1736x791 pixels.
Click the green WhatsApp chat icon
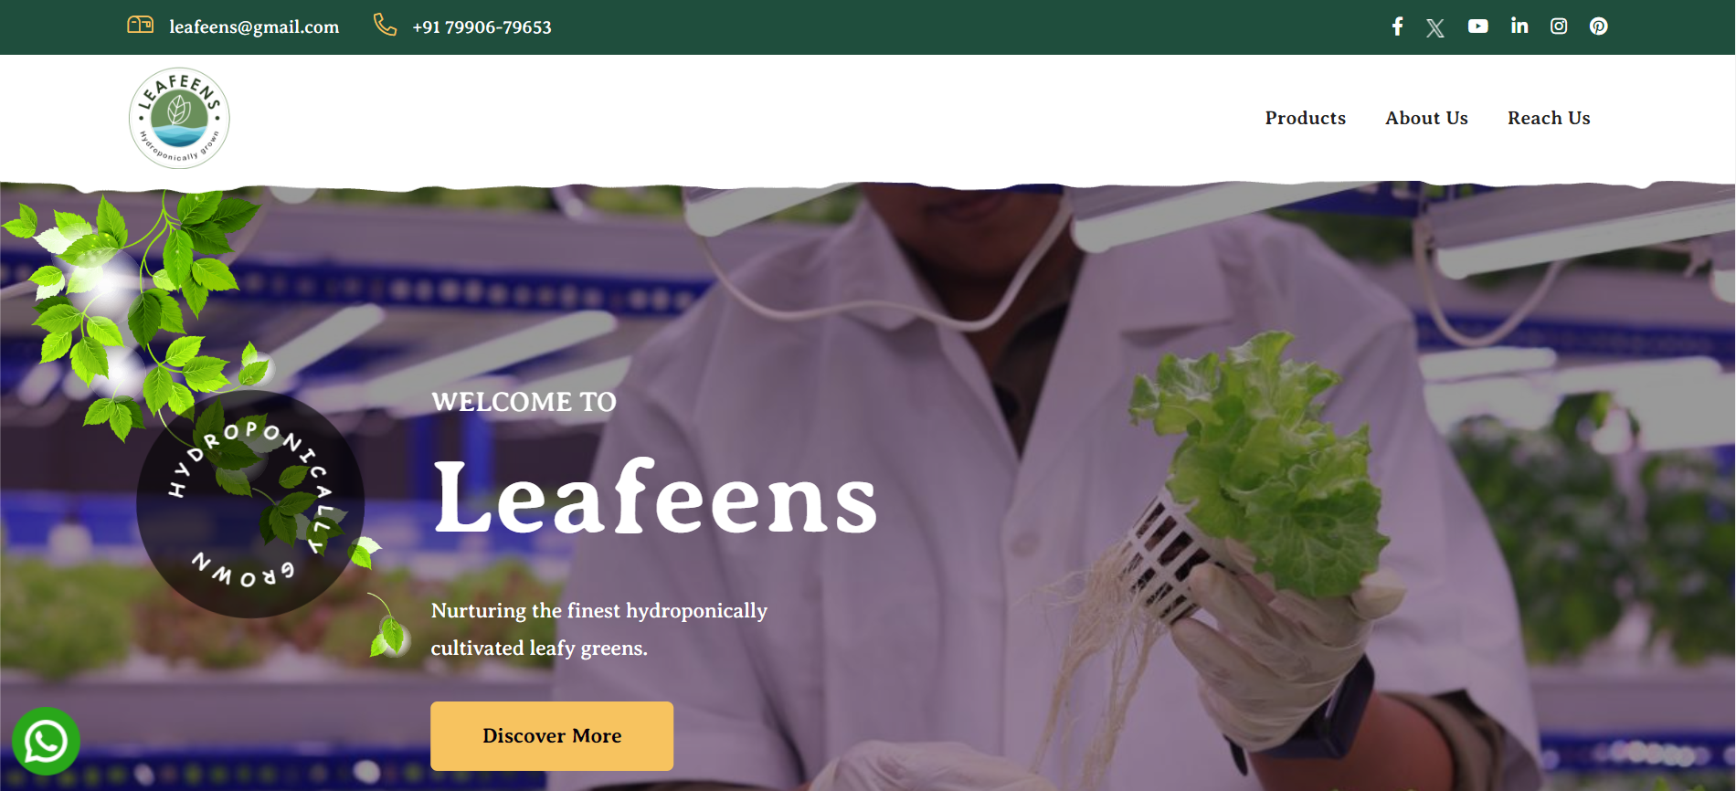pyautogui.click(x=46, y=741)
